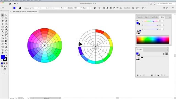This screenshot has height=99, width=176.
Task: Click the Stroke label link
Action: (26, 8)
